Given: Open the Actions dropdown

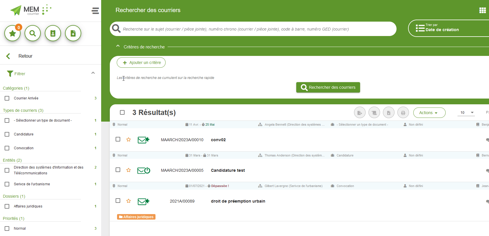Looking at the screenshot, I should tap(429, 113).
